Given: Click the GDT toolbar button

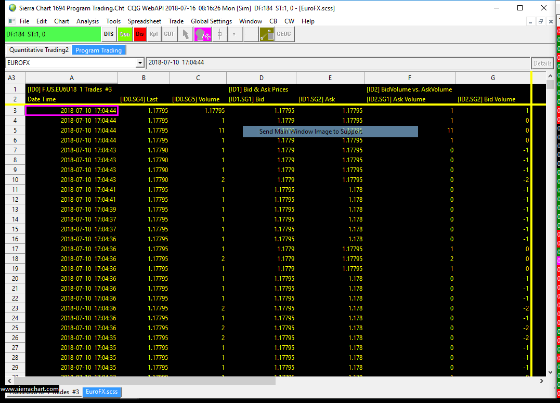Looking at the screenshot, I should pyautogui.click(x=170, y=34).
